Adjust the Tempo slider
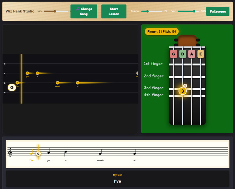Viewport: 235px width, 189px height. pyautogui.click(x=152, y=11)
